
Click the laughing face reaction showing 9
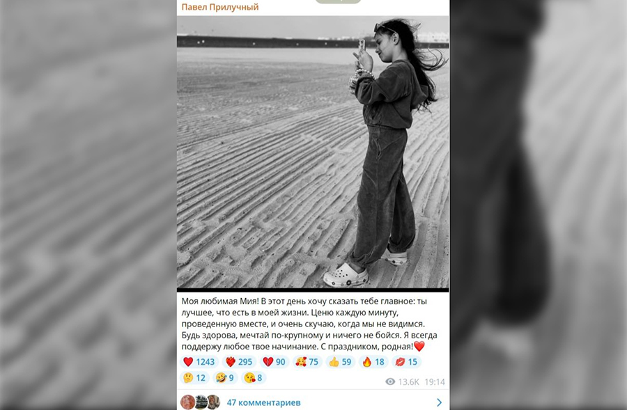225,377
